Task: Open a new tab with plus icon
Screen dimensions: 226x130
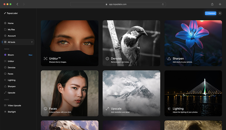Action: (220, 4)
